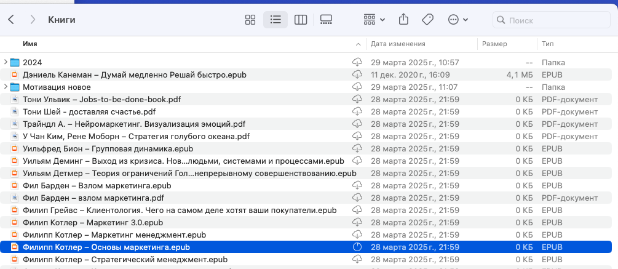Sort by Тип column header
618x269 pixels.
pyautogui.click(x=547, y=44)
